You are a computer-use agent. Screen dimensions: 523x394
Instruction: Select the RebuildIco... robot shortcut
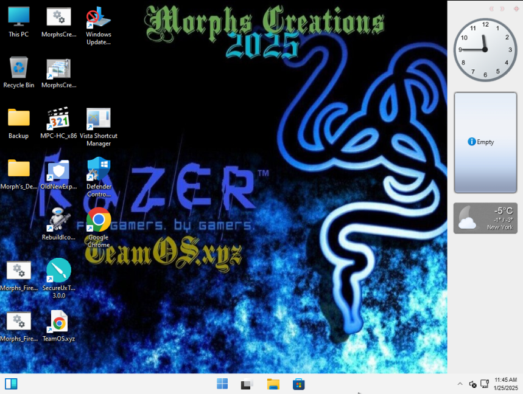(58, 225)
